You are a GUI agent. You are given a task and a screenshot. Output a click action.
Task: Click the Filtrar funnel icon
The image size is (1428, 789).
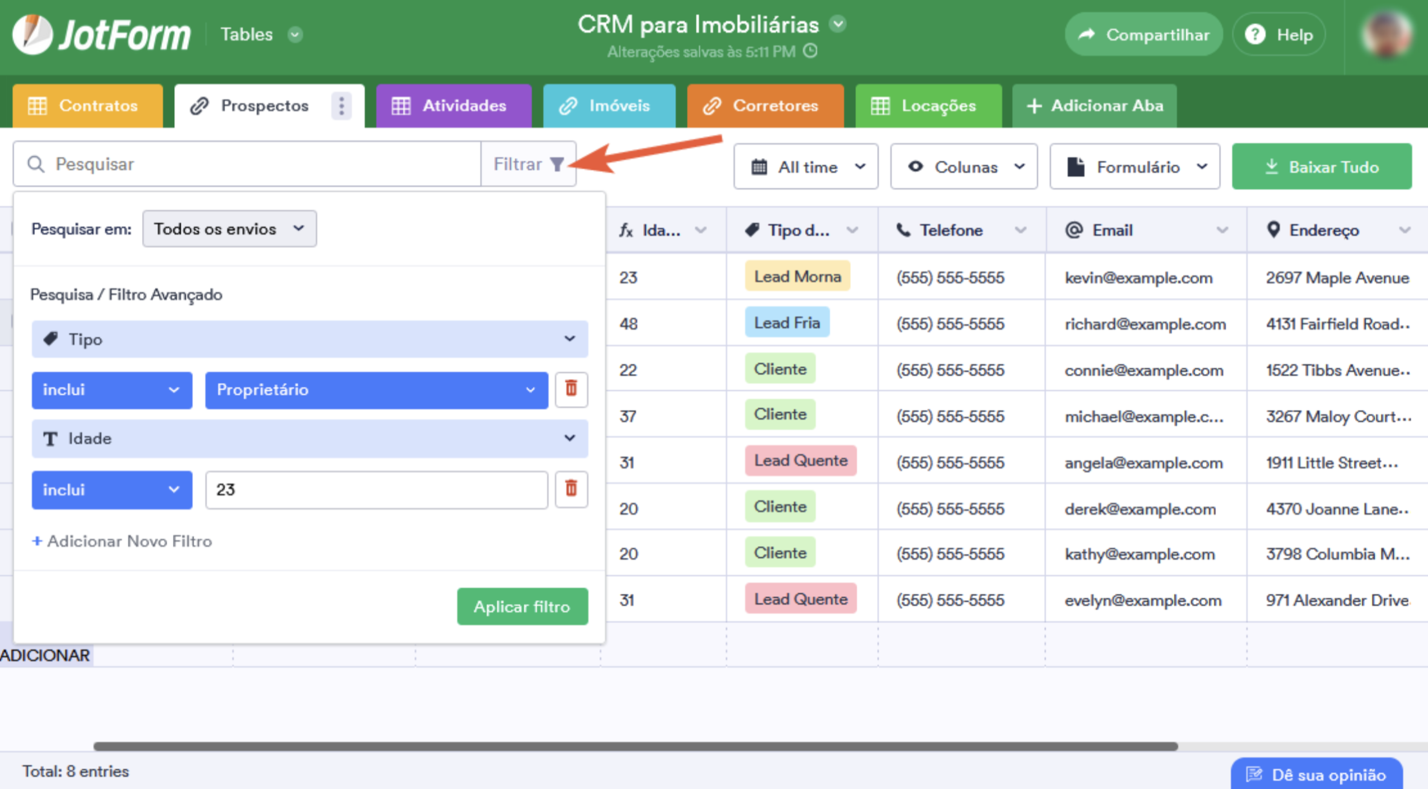coord(557,164)
